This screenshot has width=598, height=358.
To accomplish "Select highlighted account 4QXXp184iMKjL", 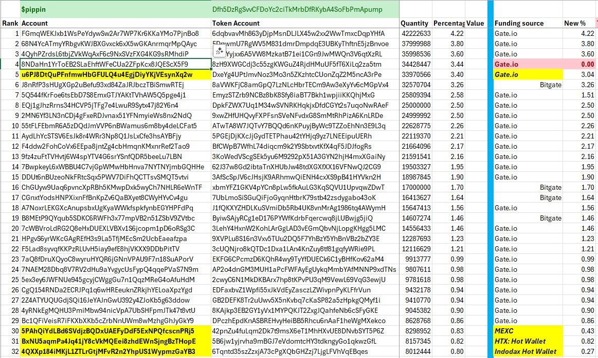I will click(x=116, y=352).
